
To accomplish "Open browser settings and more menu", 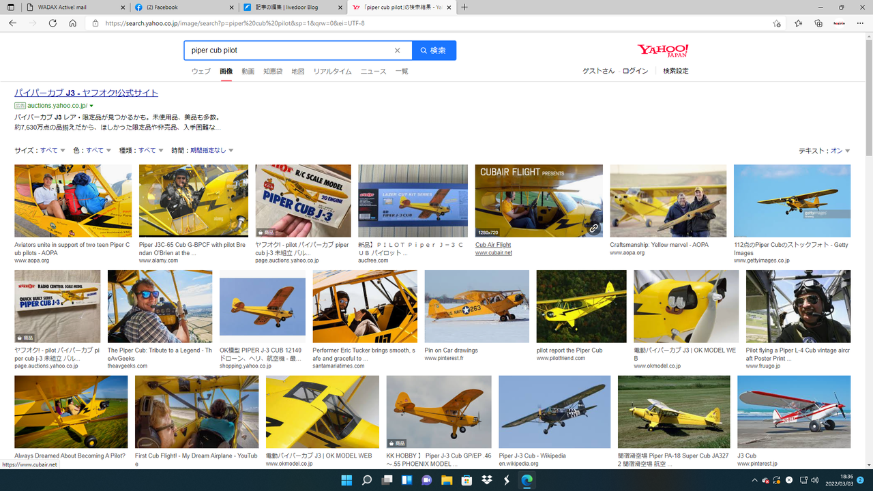I will tap(859, 23).
